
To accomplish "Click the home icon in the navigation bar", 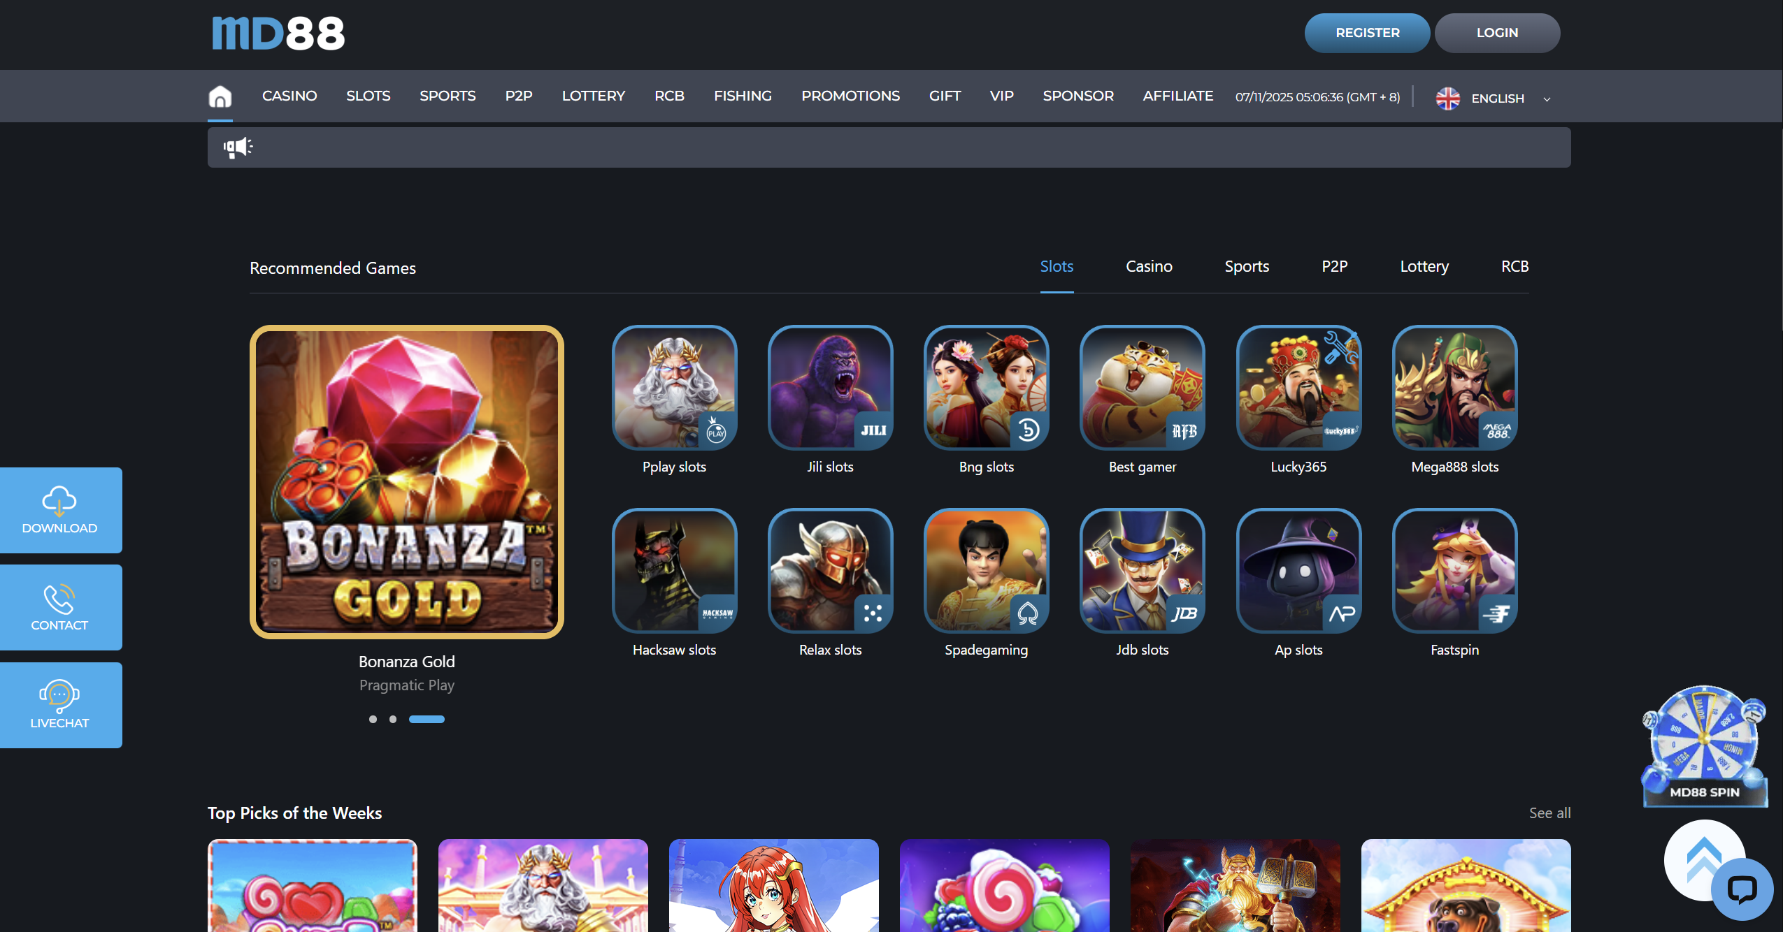I will [x=220, y=96].
